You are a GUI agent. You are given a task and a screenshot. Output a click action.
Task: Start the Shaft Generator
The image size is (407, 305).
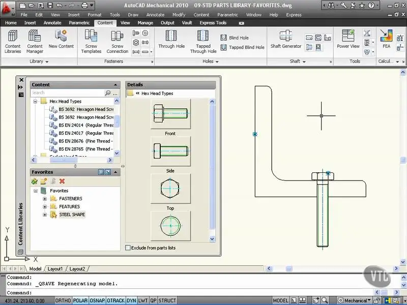[285, 41]
